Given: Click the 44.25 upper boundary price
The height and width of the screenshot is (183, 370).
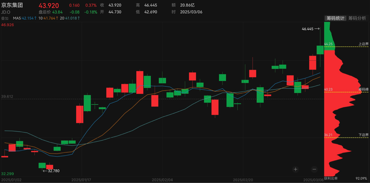Looking at the screenshot, I should coord(328,44).
